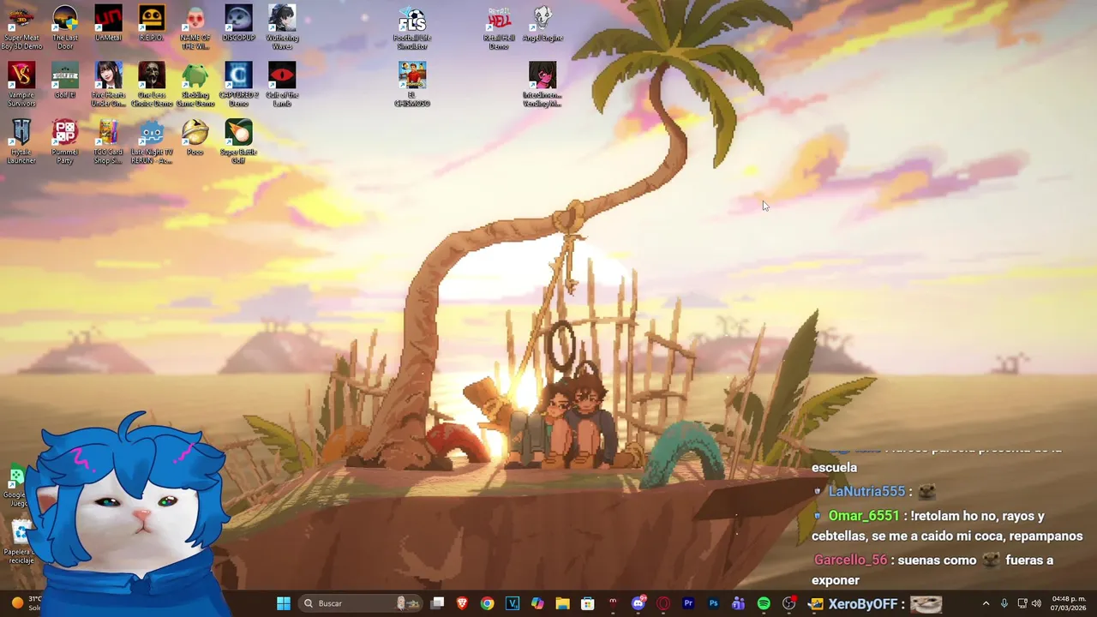Launch Super Battle Golf desktop shortcut
The width and height of the screenshot is (1097, 617).
pos(238,141)
